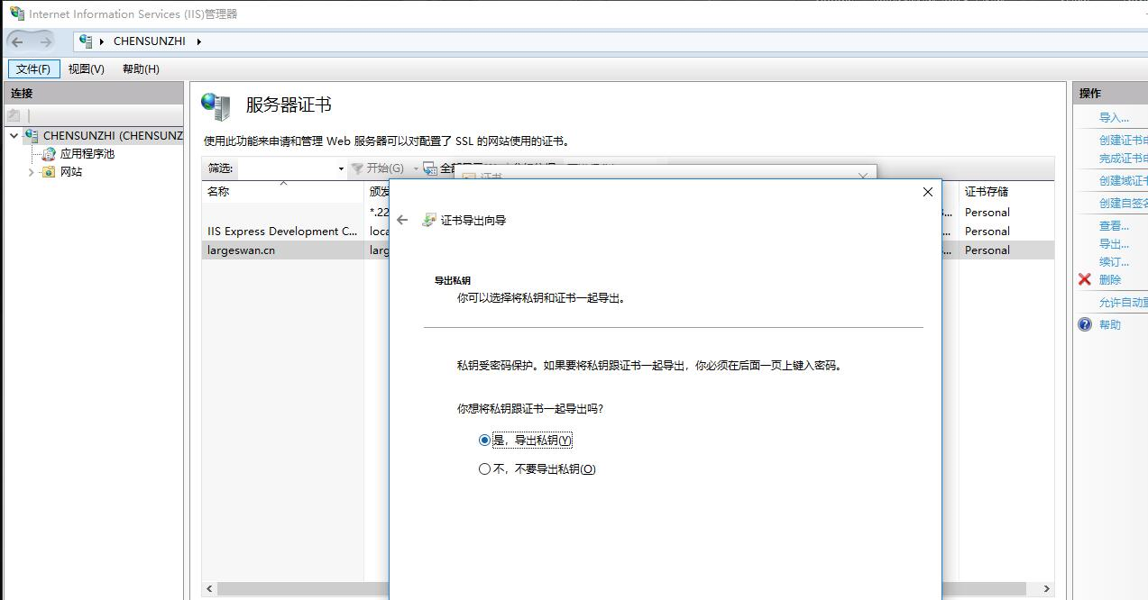Click 删除 action link
This screenshot has width=1148, height=600.
(1110, 280)
